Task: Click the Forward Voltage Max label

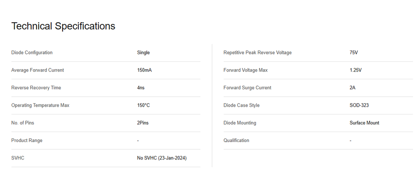Action: 246,70
